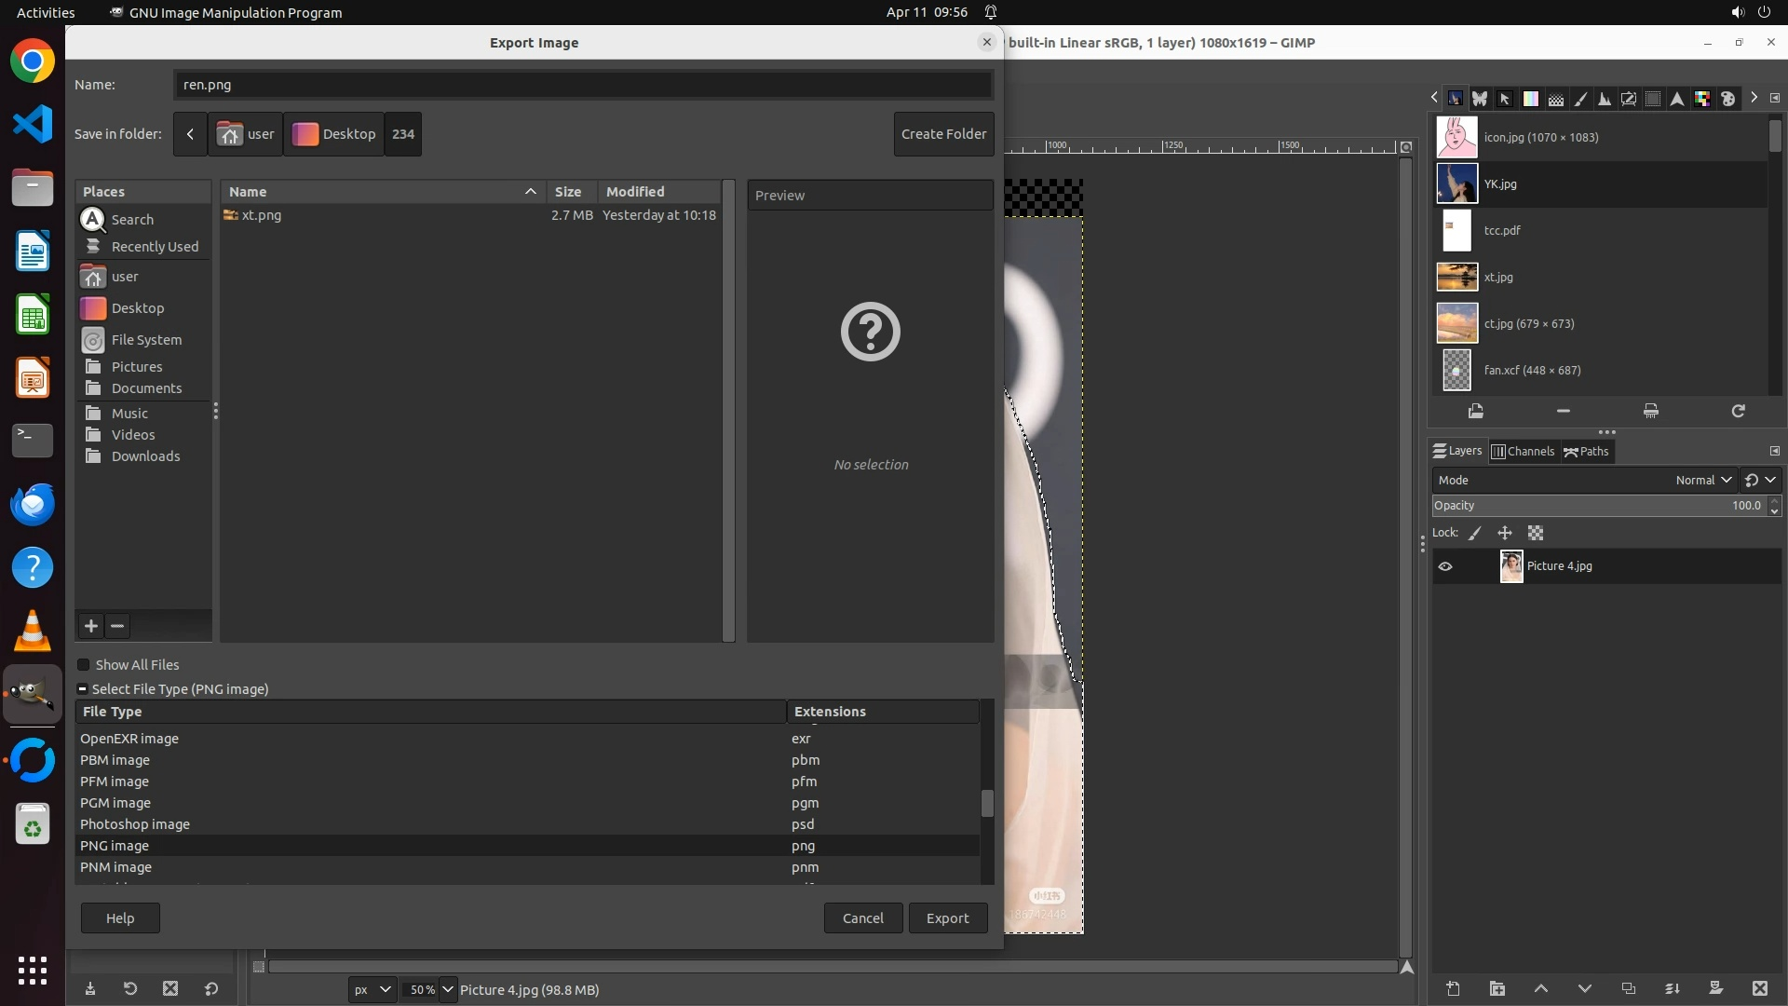Click the Export button
The width and height of the screenshot is (1788, 1006).
(947, 918)
